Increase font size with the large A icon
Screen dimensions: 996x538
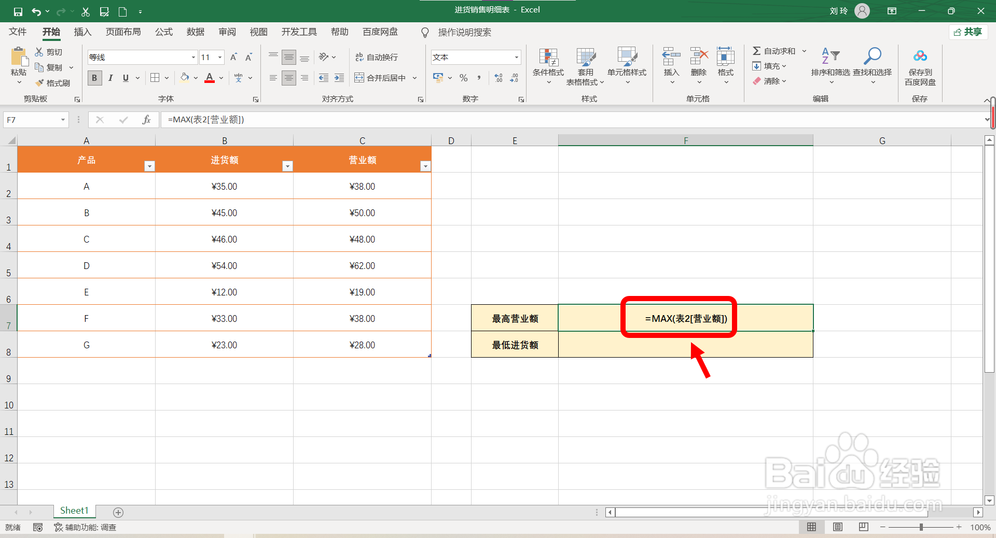tap(233, 57)
